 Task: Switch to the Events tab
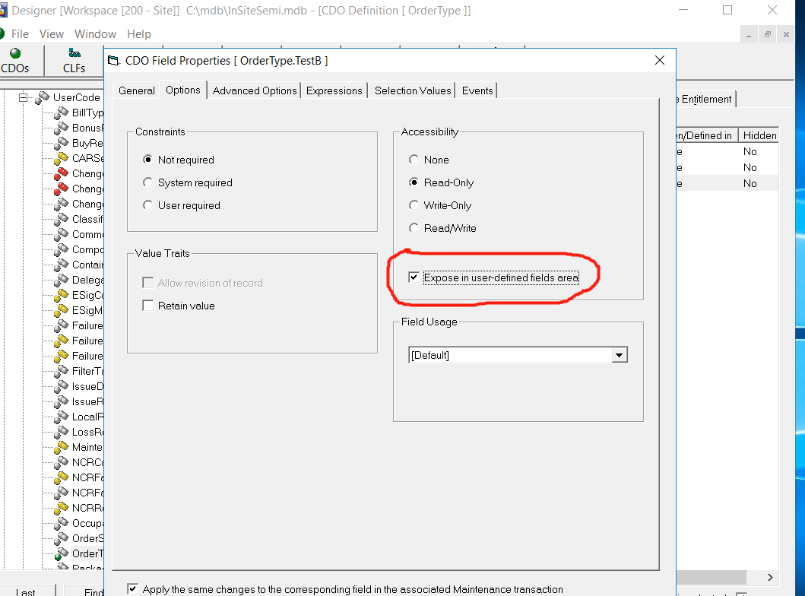click(477, 90)
